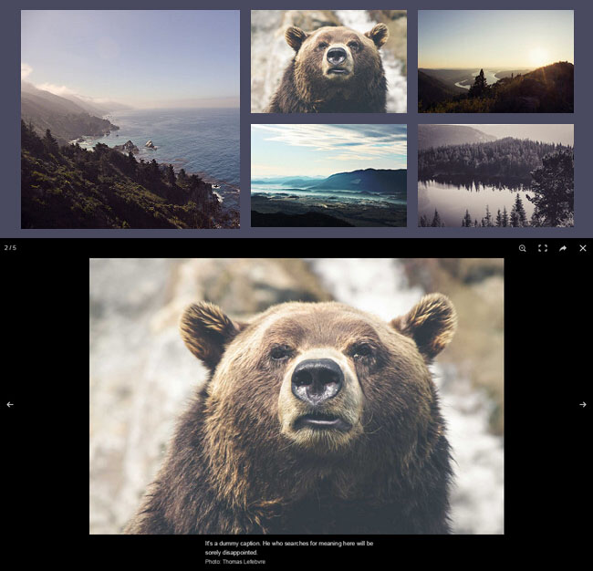This screenshot has height=571, width=593.
Task: Select the forest lake reflection thumbnail
Action: pos(495,175)
